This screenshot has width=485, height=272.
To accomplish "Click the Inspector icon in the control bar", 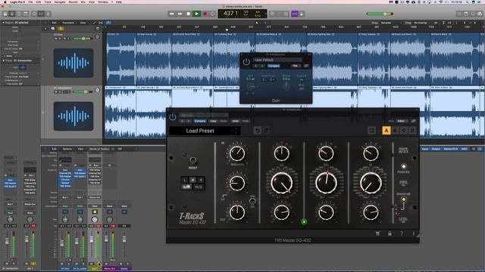I will (12, 14).
